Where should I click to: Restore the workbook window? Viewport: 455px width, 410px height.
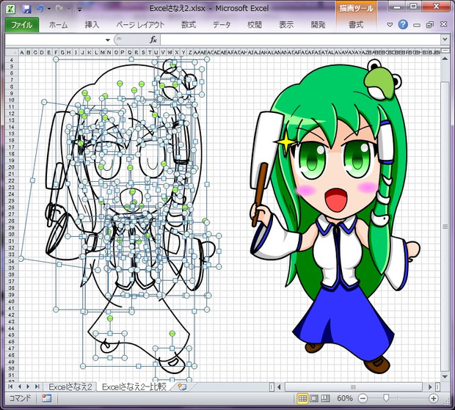(x=430, y=25)
